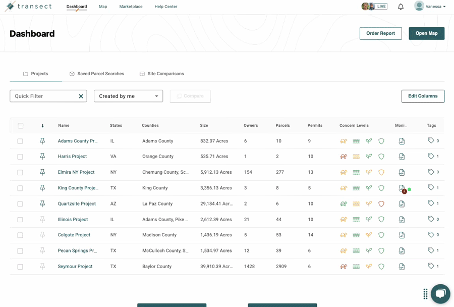Pin the Illinois Project row

coord(42,220)
